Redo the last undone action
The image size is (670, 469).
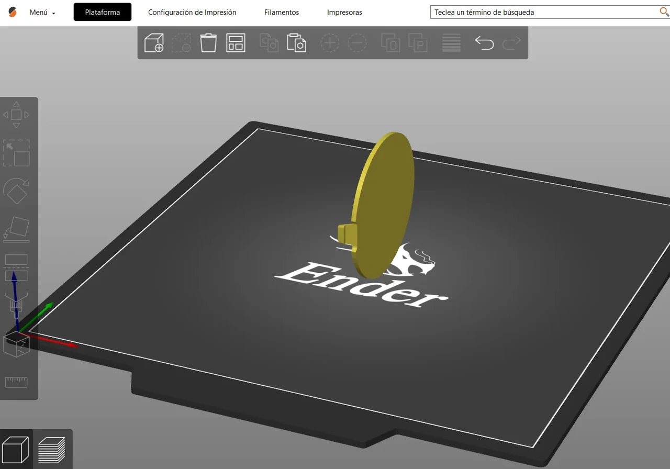pos(511,42)
